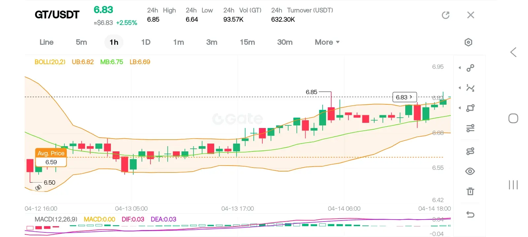Image resolution: width=528 pixels, height=237 pixels.
Task: Tap the GT/USDT pair title
Action: click(57, 15)
